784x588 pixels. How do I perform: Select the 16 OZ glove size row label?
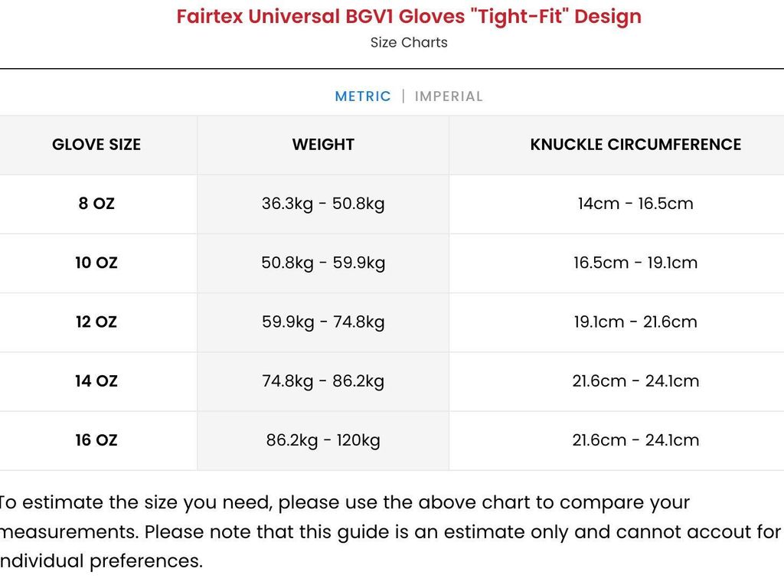96,439
